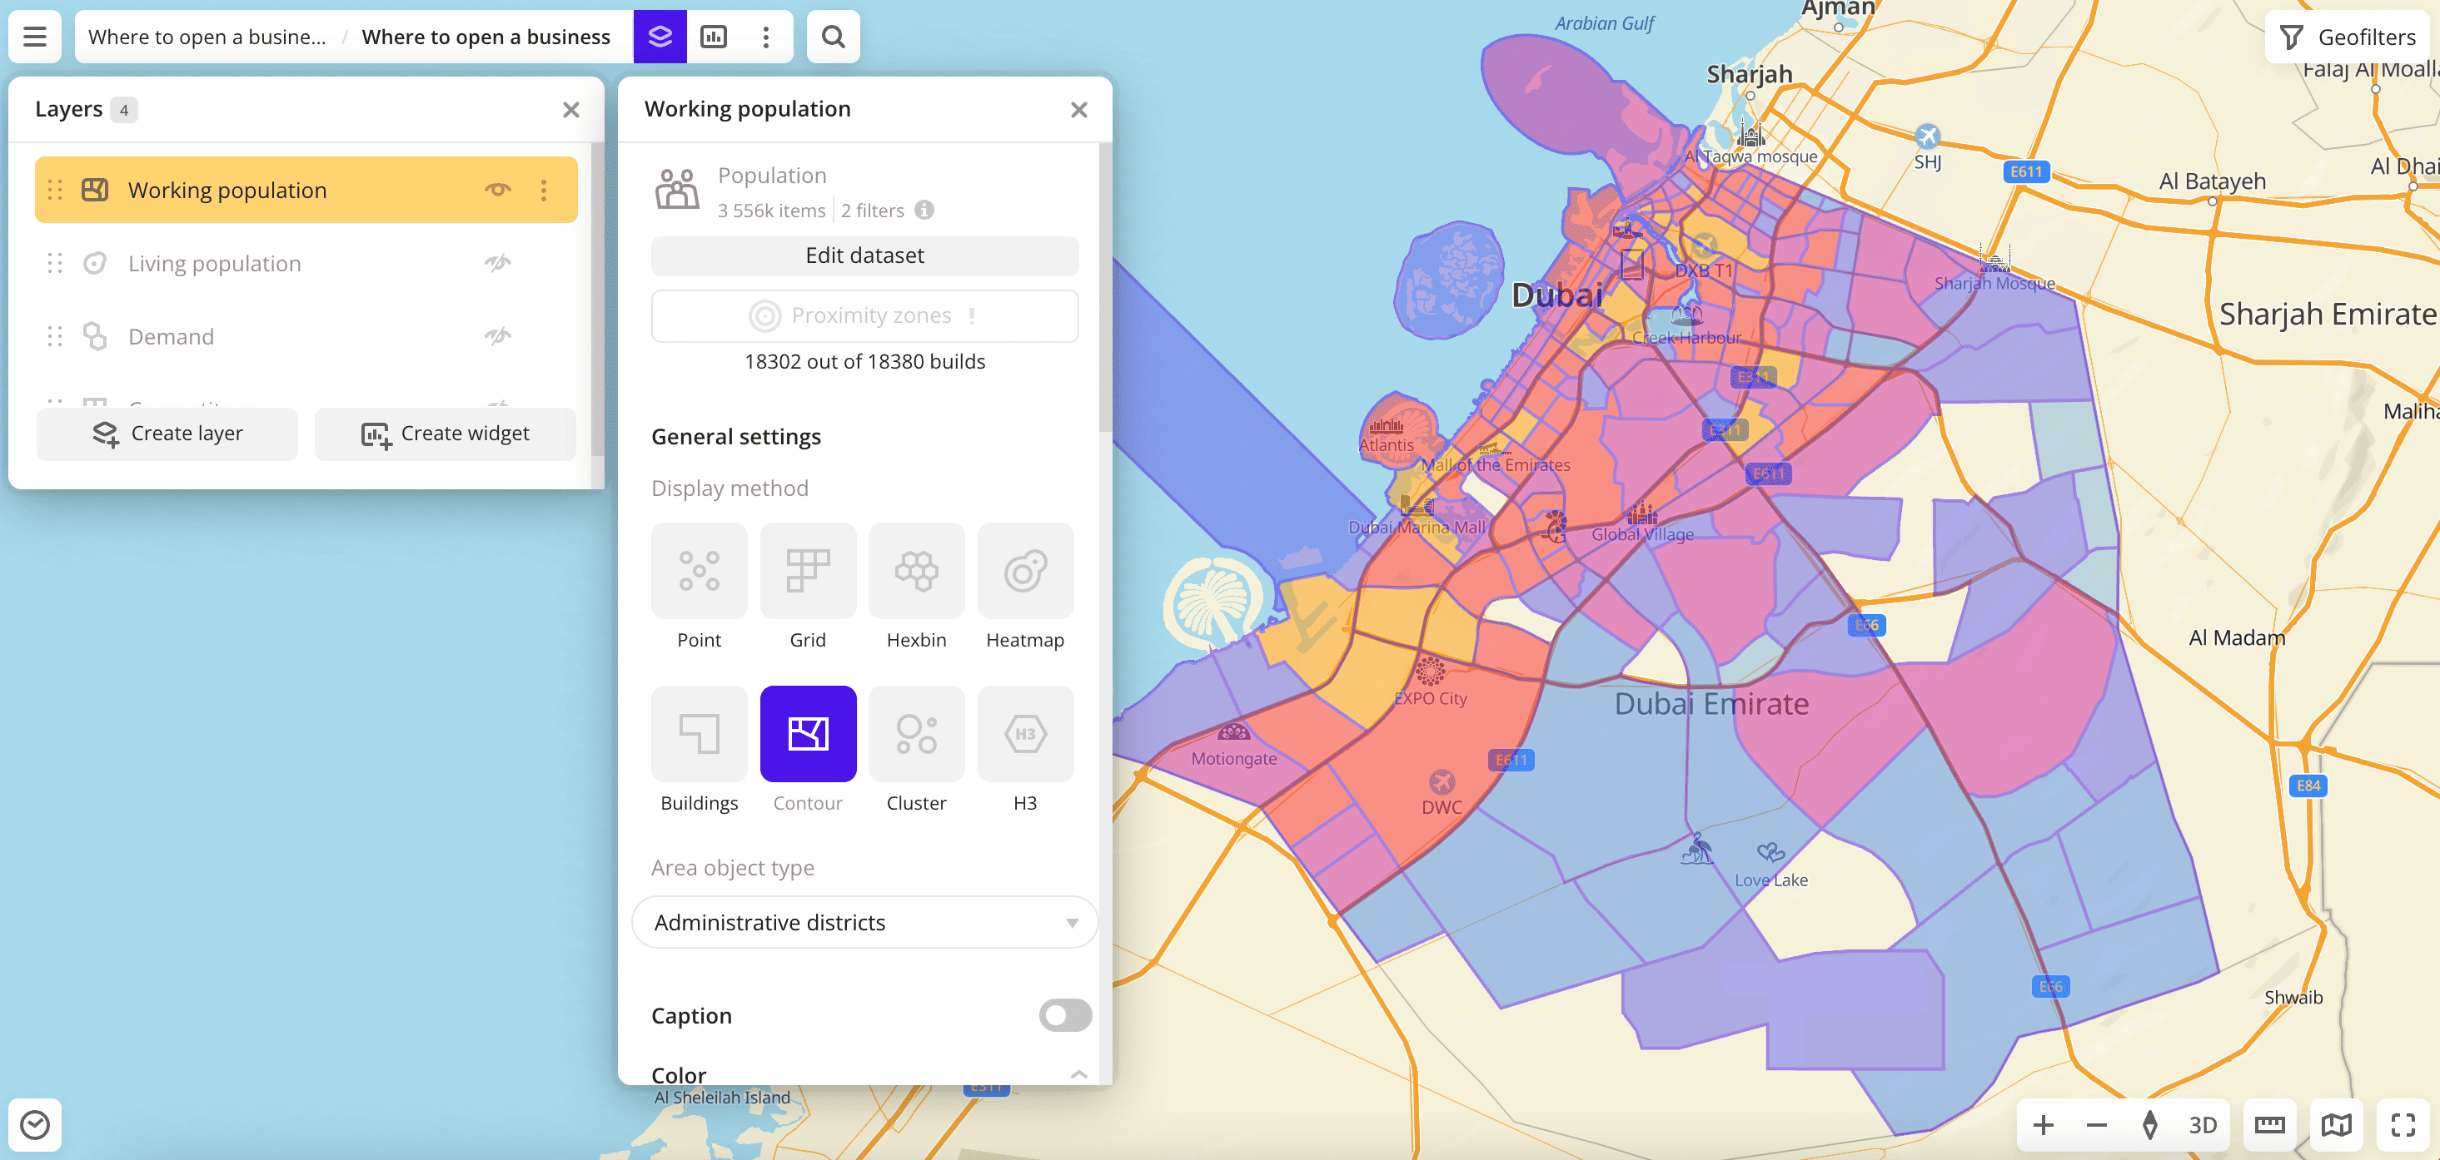This screenshot has height=1160, width=2440.
Task: Click the search magnifier button
Action: pyautogui.click(x=833, y=37)
